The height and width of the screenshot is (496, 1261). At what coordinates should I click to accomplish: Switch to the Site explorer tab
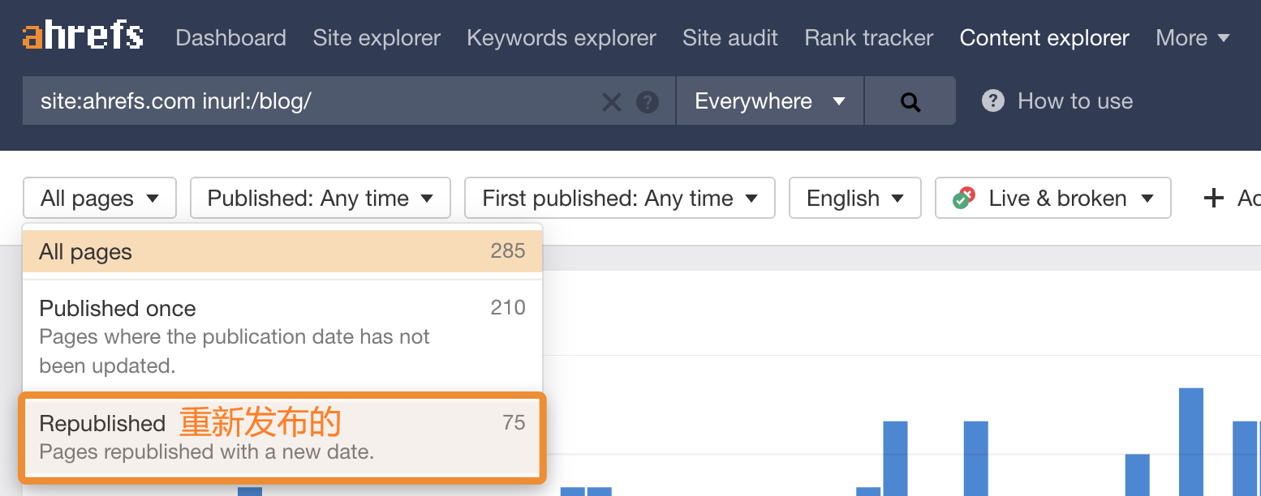coord(376,37)
